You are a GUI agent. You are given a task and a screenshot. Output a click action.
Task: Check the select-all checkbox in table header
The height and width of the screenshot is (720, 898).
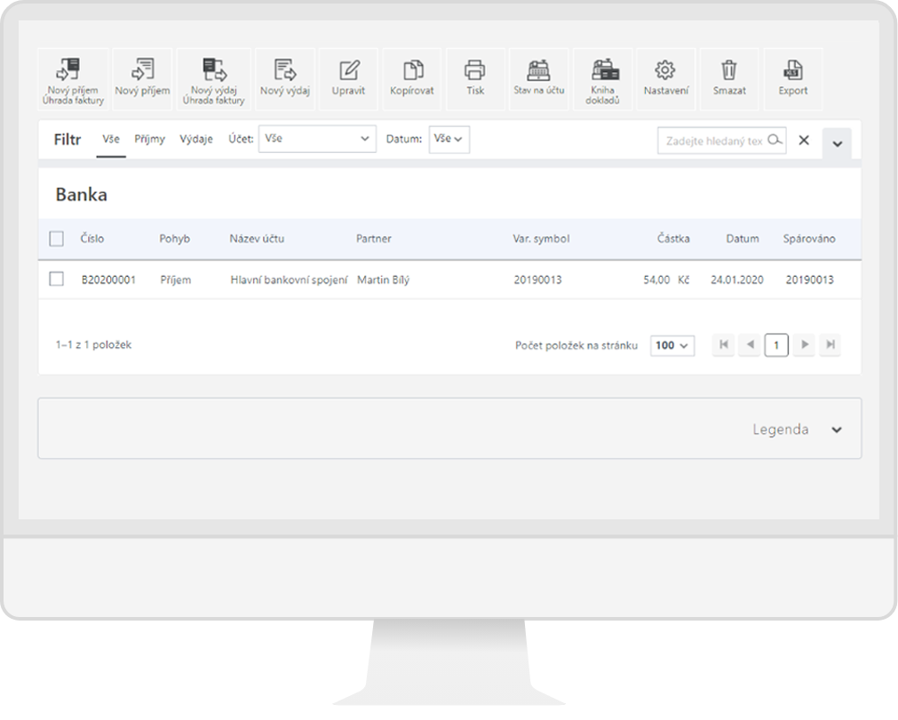(x=57, y=239)
